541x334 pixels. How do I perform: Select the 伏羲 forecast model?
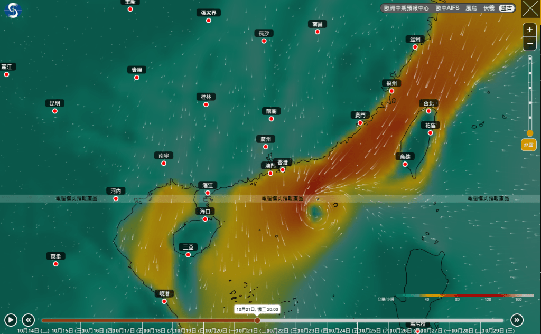point(489,8)
